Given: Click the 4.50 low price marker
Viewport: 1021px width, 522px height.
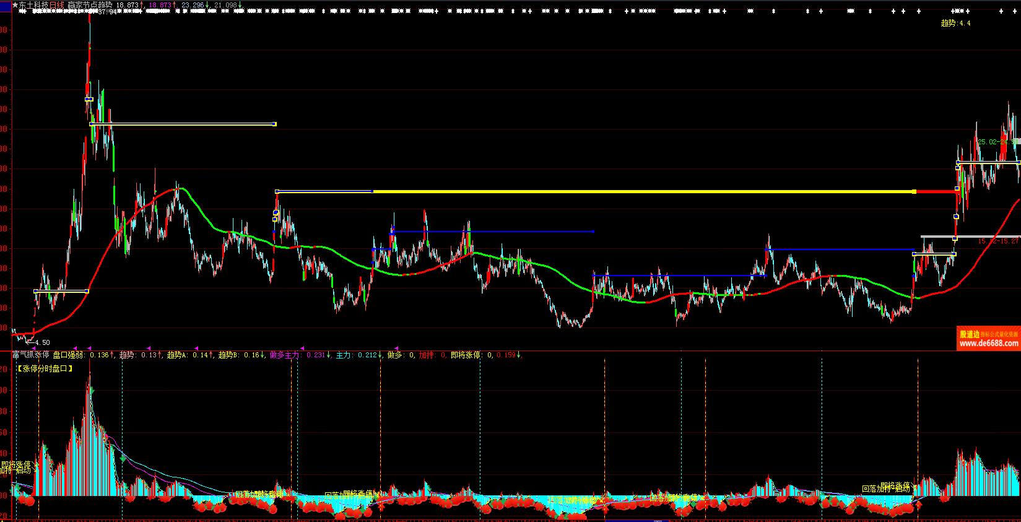Looking at the screenshot, I should click(x=42, y=342).
